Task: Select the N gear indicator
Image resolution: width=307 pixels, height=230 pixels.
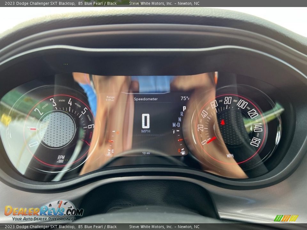Action: [180, 119]
